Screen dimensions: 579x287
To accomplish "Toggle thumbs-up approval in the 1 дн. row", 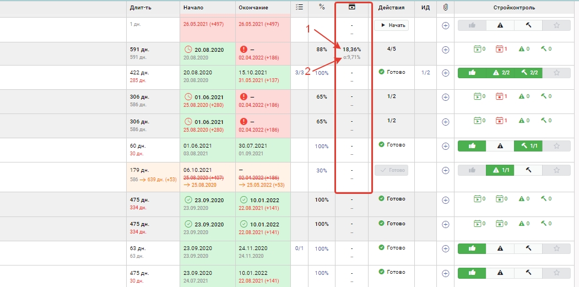I will point(472,25).
